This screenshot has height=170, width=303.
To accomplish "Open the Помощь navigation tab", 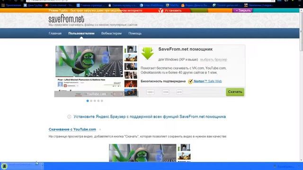I will [x=135, y=34].
